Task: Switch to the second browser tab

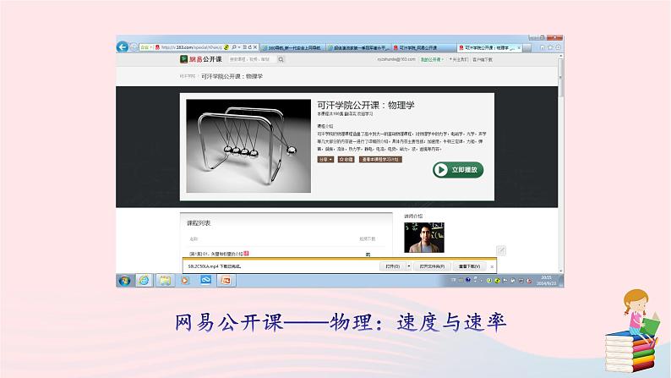Action: [x=358, y=48]
